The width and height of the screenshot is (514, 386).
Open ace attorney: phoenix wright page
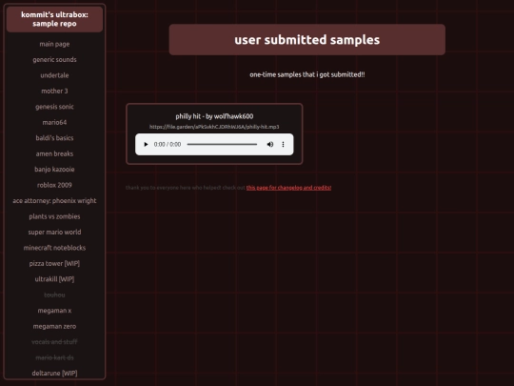[x=54, y=201]
